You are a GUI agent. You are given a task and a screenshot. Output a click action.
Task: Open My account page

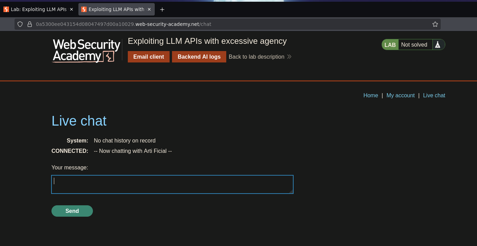pos(400,95)
